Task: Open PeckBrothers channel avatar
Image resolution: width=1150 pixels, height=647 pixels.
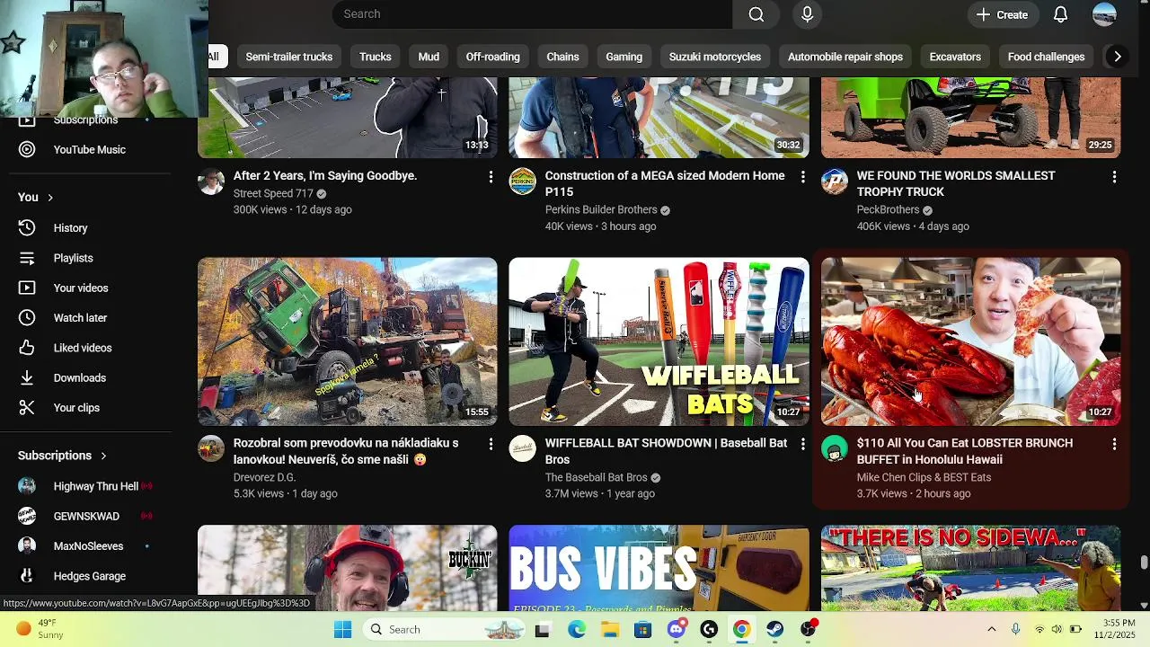Action: [835, 182]
